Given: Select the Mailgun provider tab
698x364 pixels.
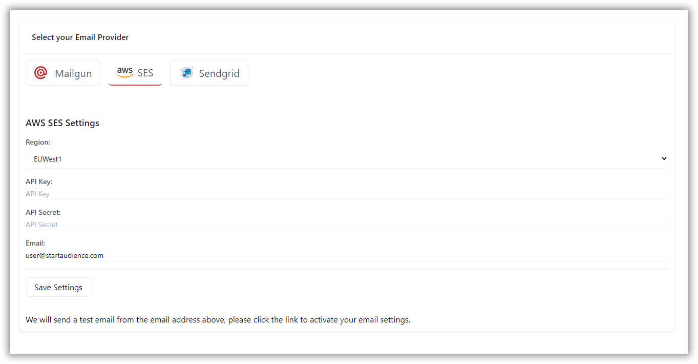Looking at the screenshot, I should coord(63,73).
